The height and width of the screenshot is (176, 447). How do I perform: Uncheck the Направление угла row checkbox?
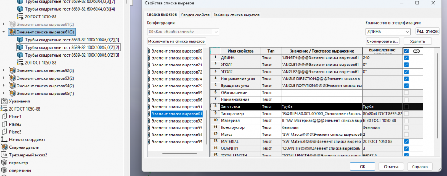point(406,79)
